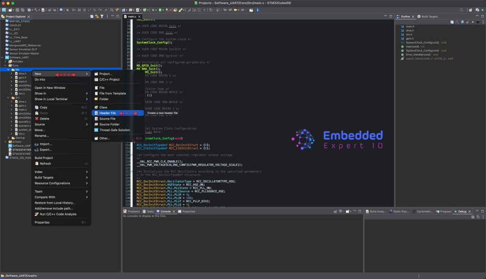The image size is (486, 279).
Task: Click the Open Console icon in Console panel
Action: (x=348, y=212)
